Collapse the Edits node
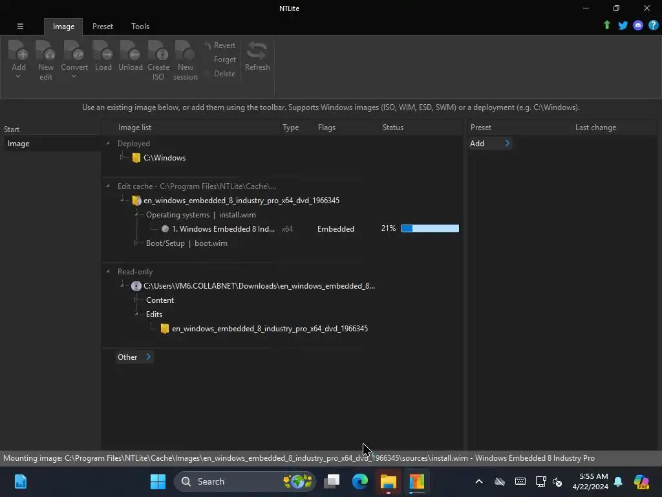 pyautogui.click(x=136, y=314)
